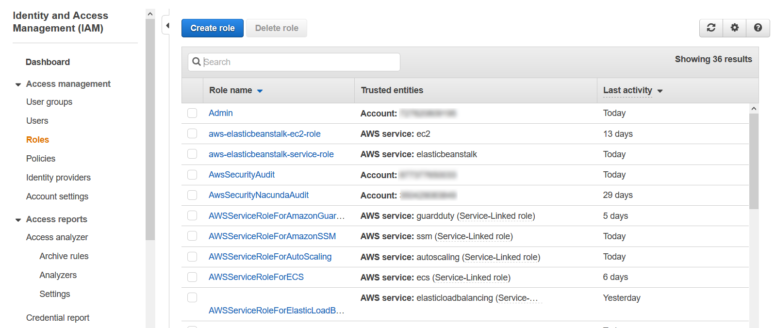Check the AWSServiceRoleForECS row checkbox
This screenshot has height=328, width=775.
[x=192, y=277]
